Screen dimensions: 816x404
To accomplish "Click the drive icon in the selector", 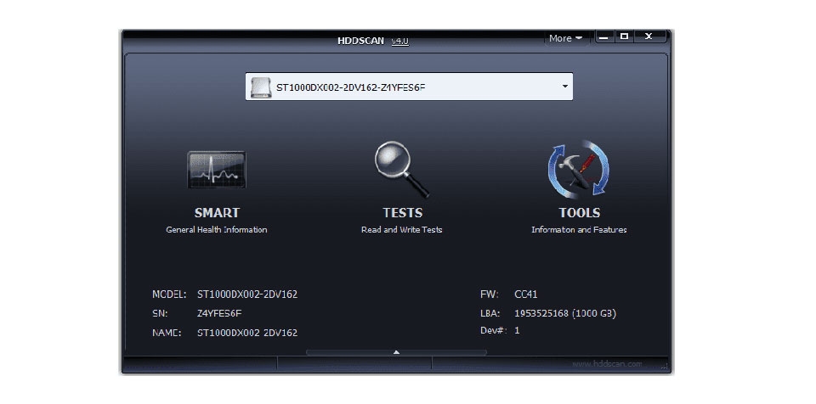I will (x=261, y=87).
